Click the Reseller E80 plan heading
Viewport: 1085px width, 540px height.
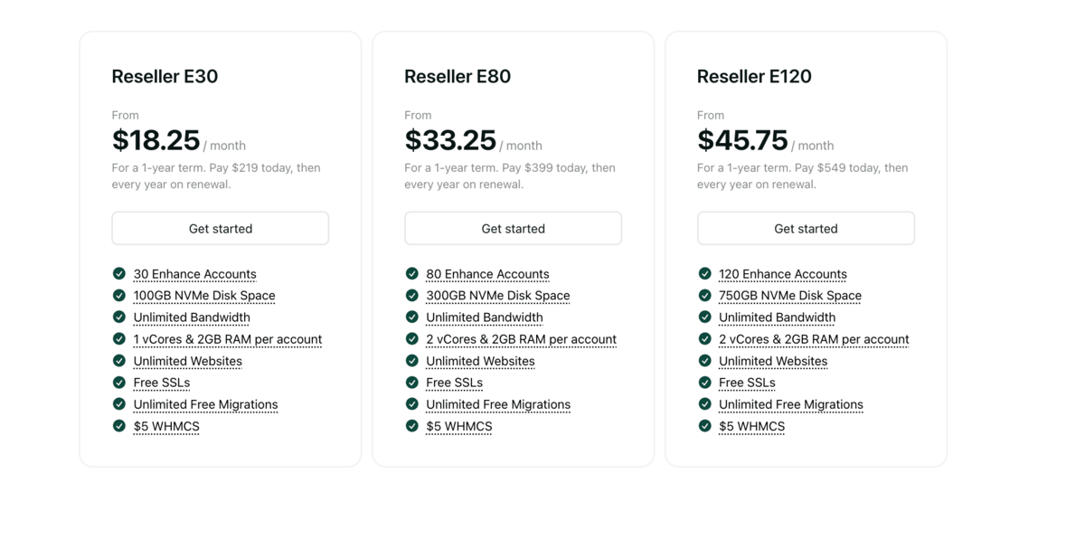point(458,76)
